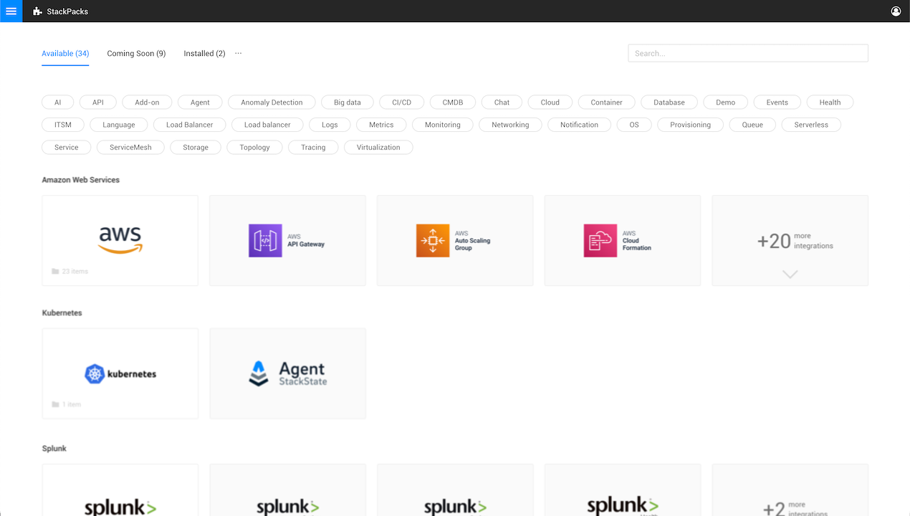Choose the Demo filter tag
The height and width of the screenshot is (516, 910).
pos(725,102)
